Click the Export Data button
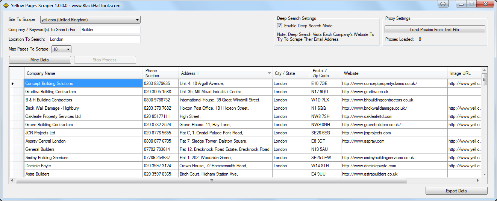The height and width of the screenshot is (201, 497). pos(456,191)
